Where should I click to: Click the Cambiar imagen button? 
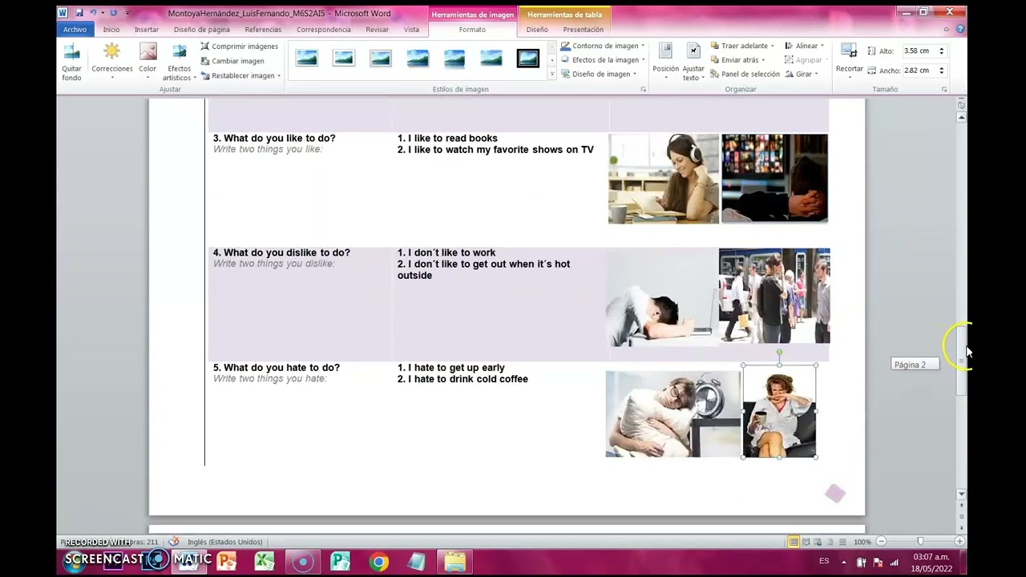pyautogui.click(x=232, y=61)
